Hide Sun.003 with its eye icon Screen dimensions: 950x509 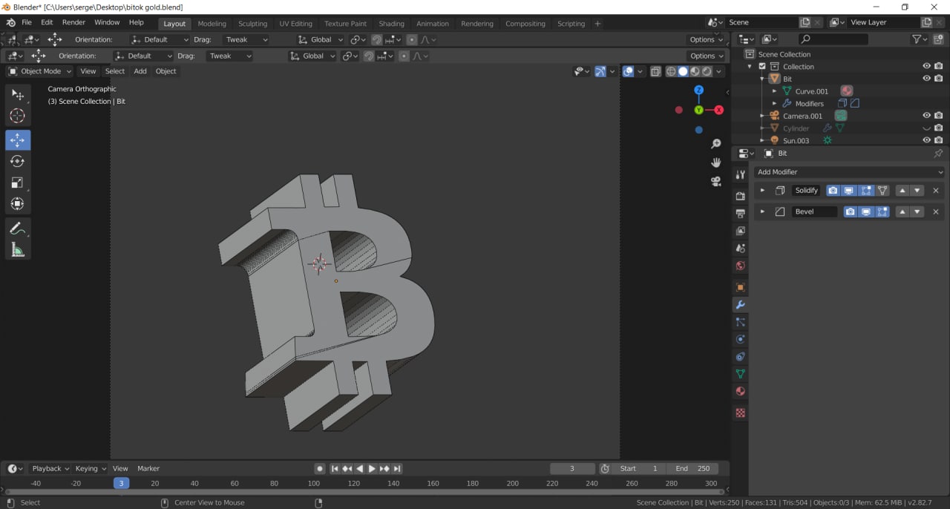coord(926,140)
